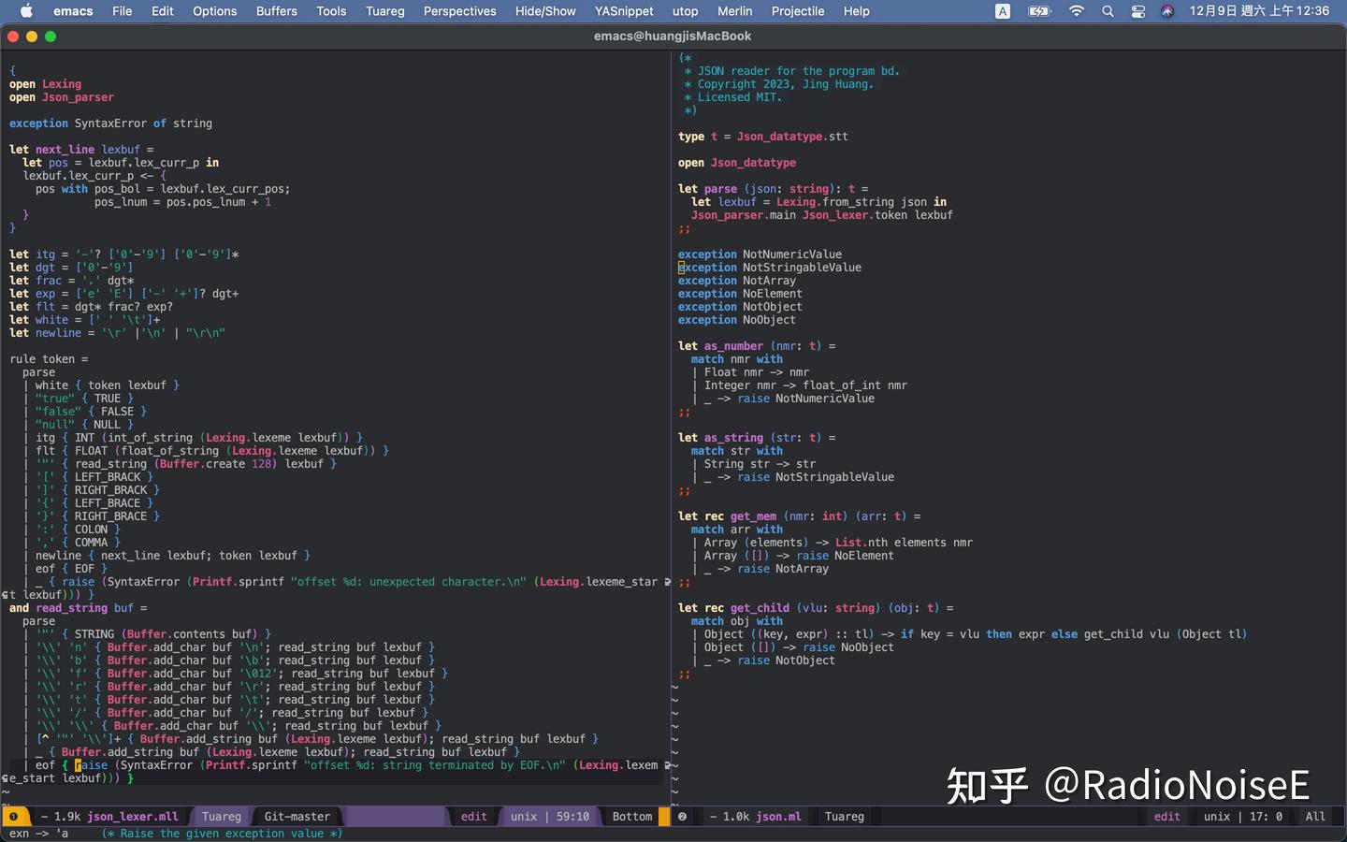Toggle read-only via the edit indicator for json_lexer.mll

(473, 817)
